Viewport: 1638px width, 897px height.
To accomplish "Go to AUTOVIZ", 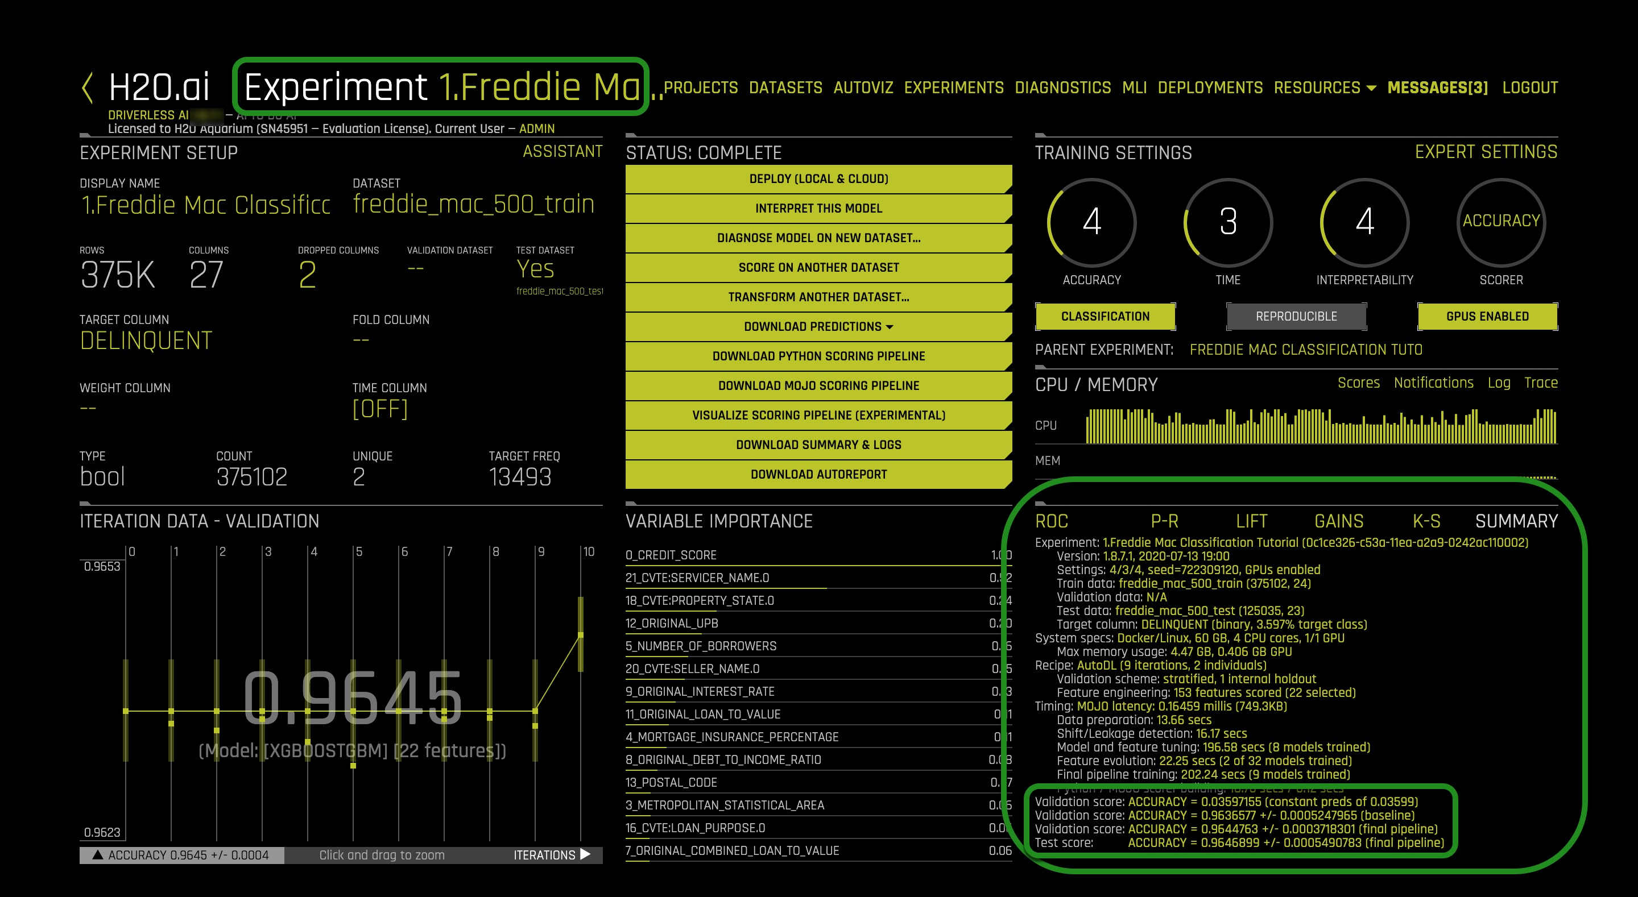I will click(863, 87).
